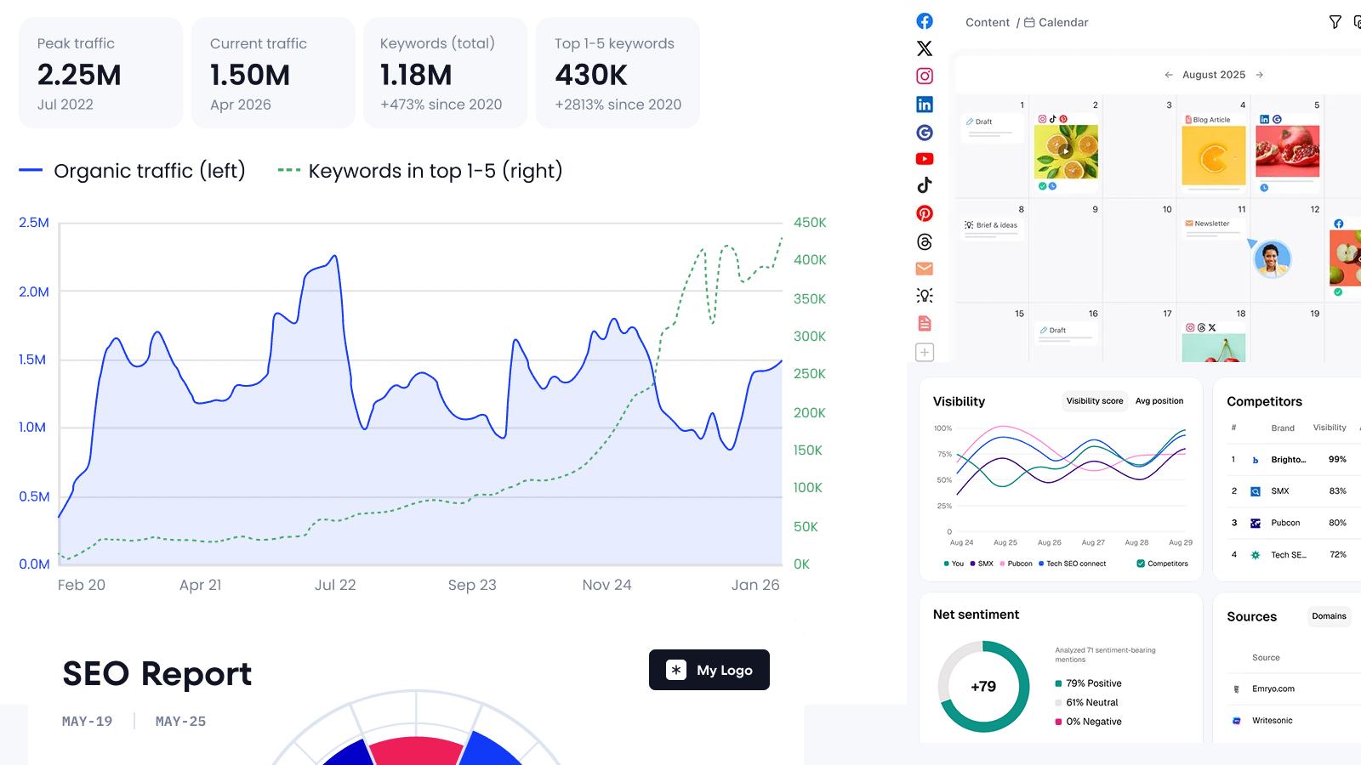The height and width of the screenshot is (765, 1361).
Task: Toggle Tech SEO connect series in legend
Action: pos(1073,564)
